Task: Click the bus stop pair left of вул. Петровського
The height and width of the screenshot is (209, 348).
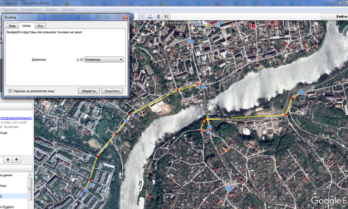Action: click(x=229, y=189)
